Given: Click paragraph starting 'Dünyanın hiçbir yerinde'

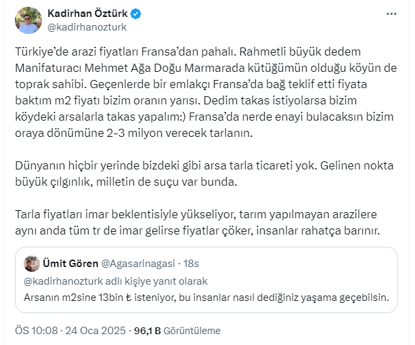Looking at the screenshot, I should pos(202,172).
